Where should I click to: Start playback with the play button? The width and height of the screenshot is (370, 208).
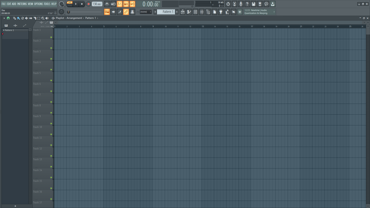pyautogui.click(x=76, y=4)
